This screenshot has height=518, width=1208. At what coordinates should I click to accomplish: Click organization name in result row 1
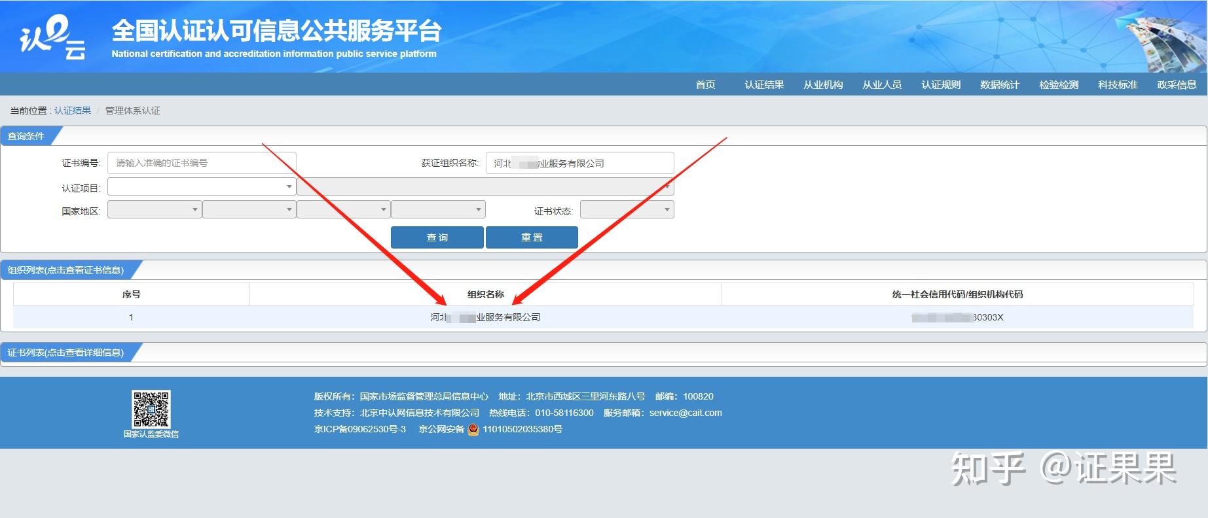[x=485, y=317]
